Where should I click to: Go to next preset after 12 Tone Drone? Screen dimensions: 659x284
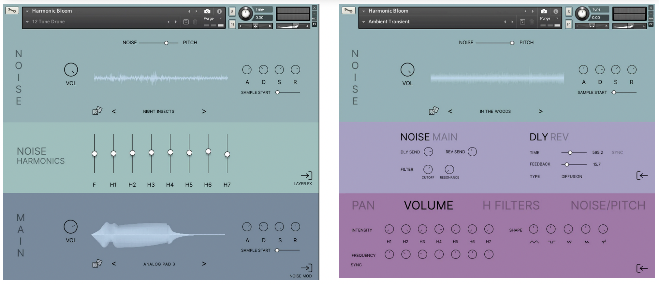[176, 22]
